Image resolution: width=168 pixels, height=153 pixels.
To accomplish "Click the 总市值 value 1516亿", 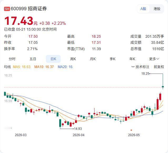I will 158,49.
